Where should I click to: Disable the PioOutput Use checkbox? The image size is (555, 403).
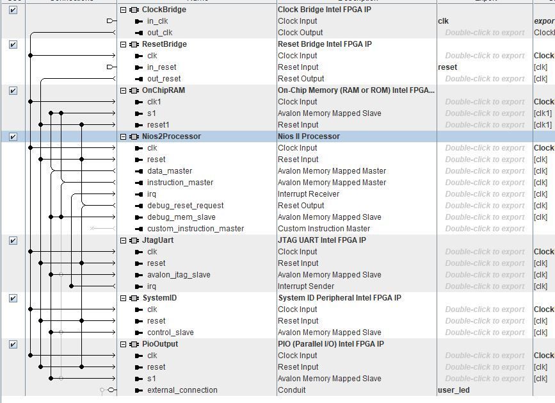click(13, 345)
